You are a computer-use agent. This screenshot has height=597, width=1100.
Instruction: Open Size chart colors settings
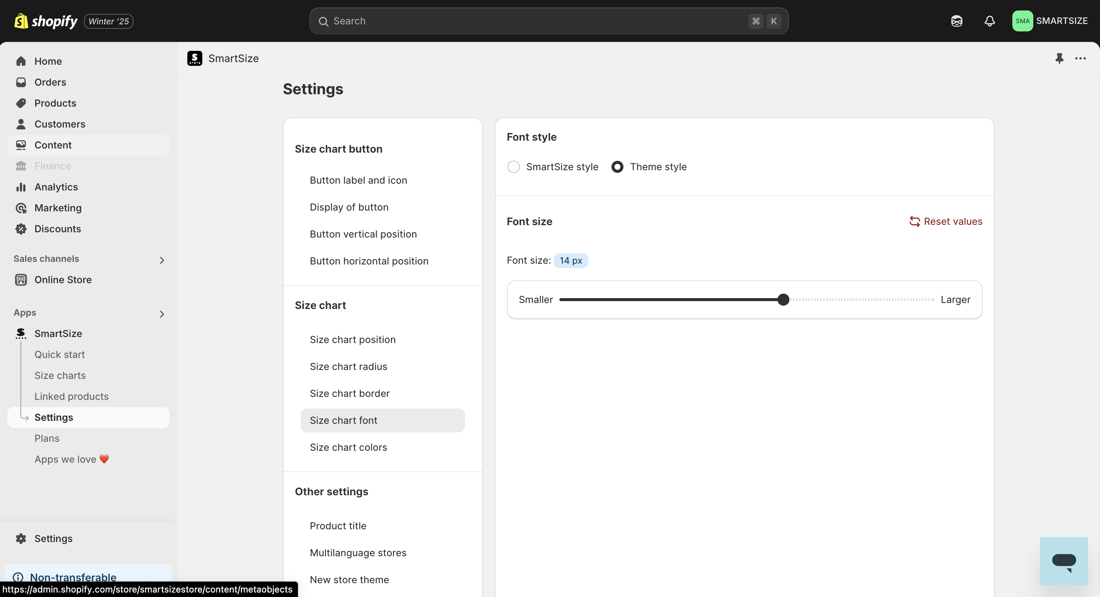pyautogui.click(x=348, y=447)
